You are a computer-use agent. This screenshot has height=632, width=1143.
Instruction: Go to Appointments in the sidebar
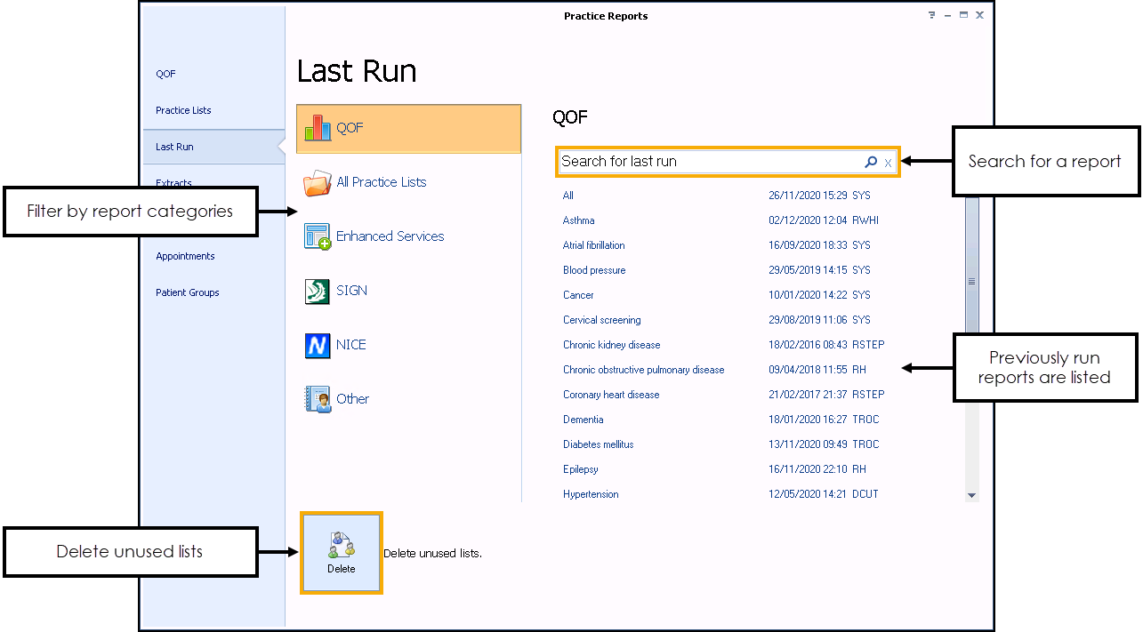click(x=185, y=256)
